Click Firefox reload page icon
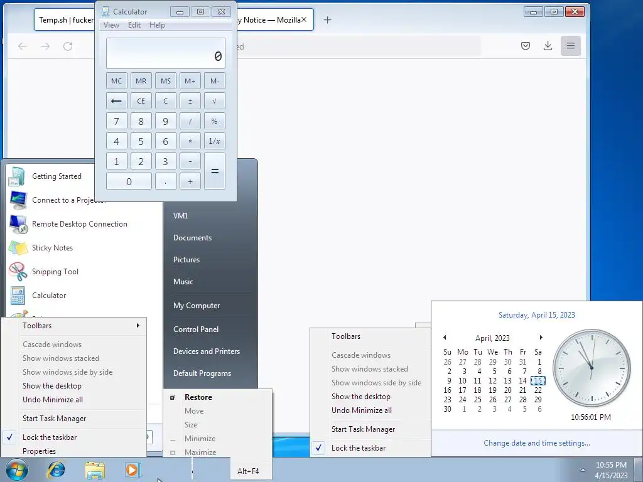643x482 pixels. [68, 46]
